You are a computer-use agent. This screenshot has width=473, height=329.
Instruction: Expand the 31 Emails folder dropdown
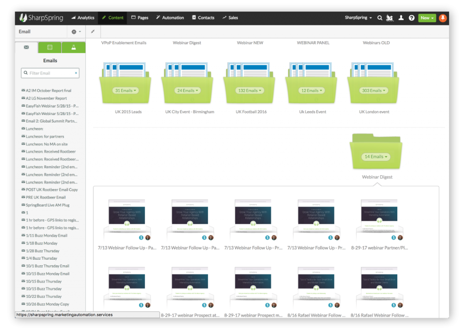126,91
